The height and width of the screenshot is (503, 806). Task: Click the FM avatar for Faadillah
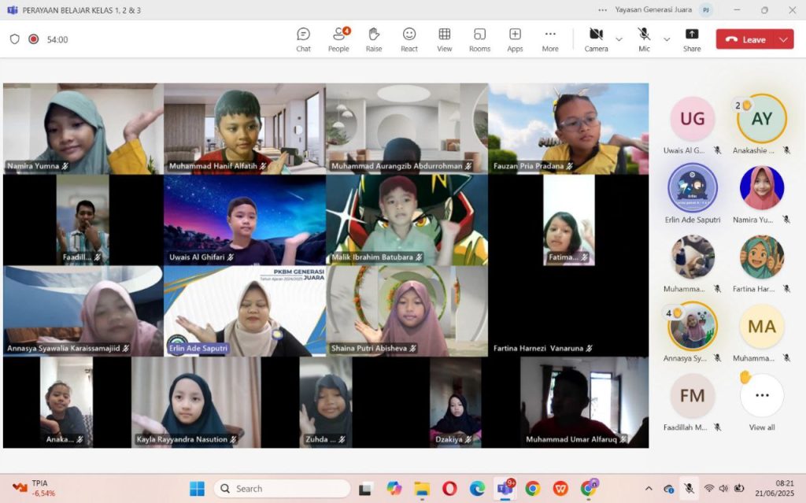click(693, 395)
